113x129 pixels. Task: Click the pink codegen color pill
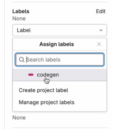click(x=31, y=75)
